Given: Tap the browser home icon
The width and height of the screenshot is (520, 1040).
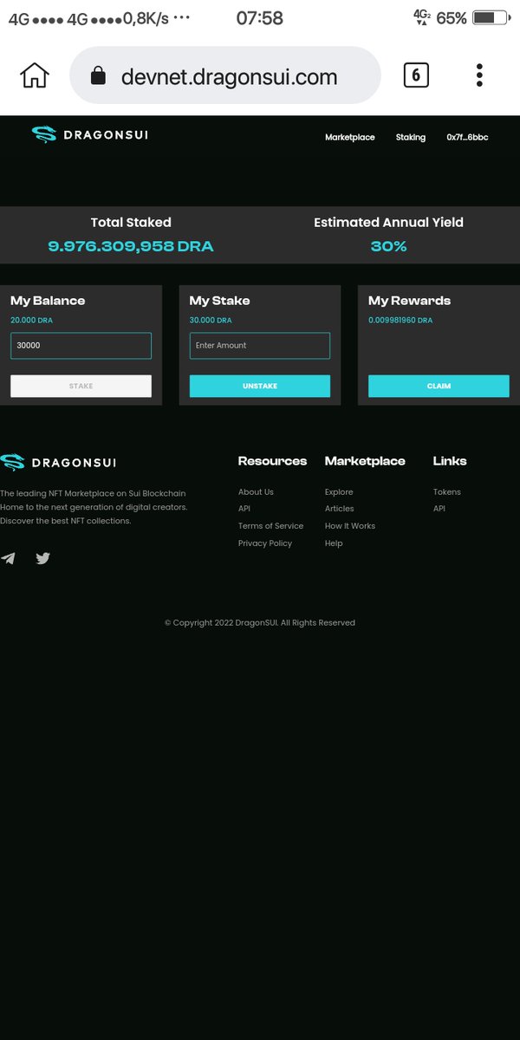Looking at the screenshot, I should click(34, 75).
